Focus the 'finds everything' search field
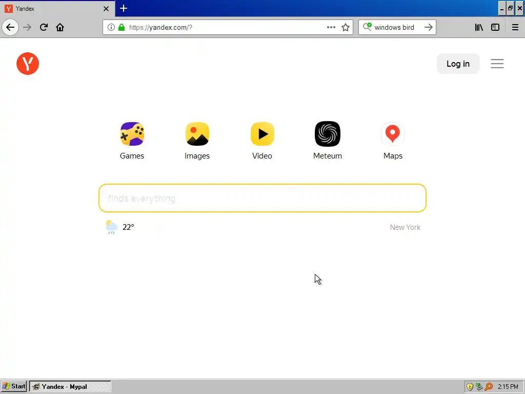525x394 pixels. coord(262,198)
